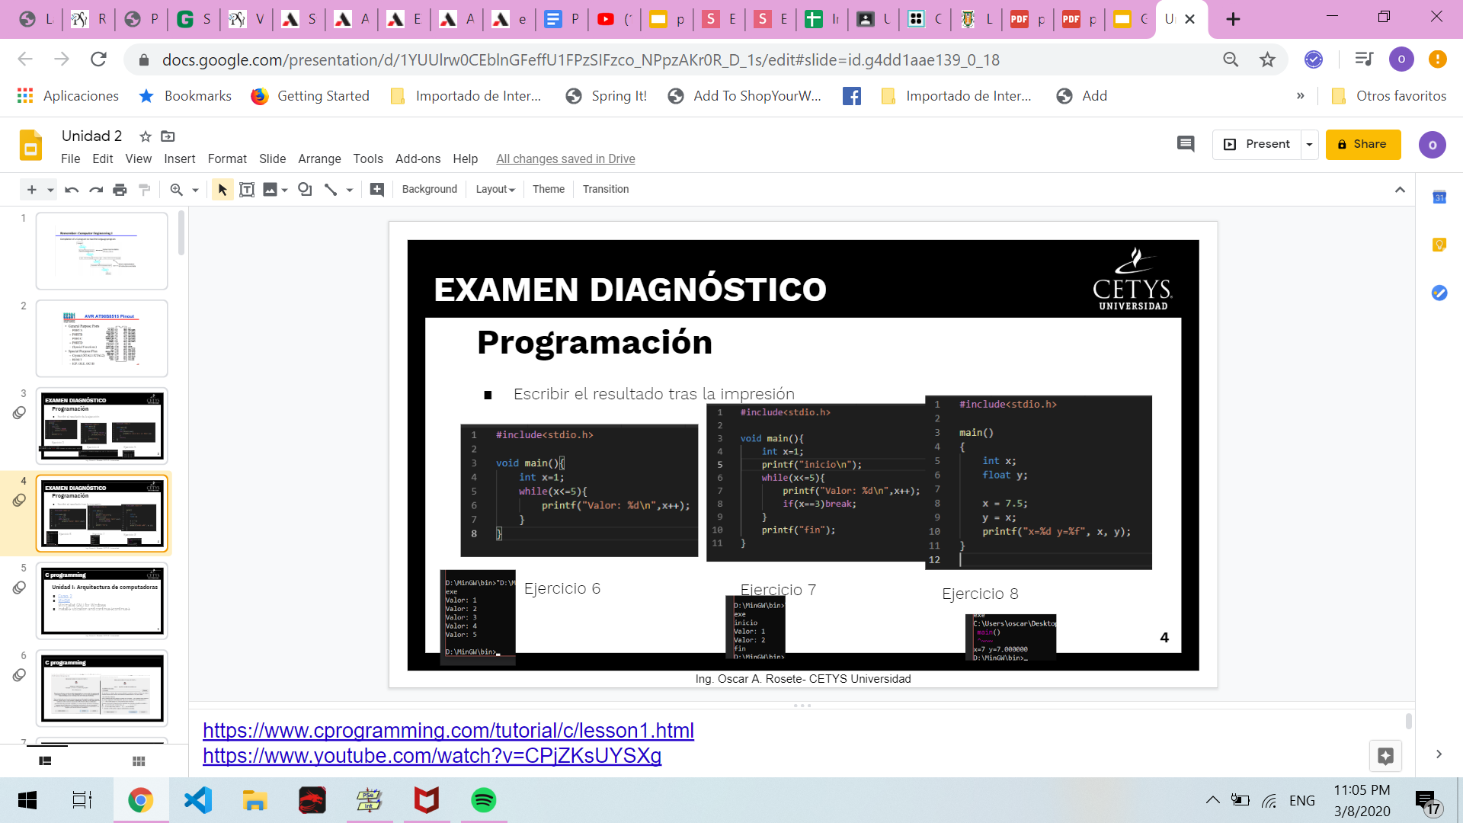
Task: Click move to folder icon
Action: pos(168,136)
